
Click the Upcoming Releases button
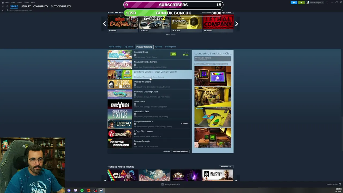[x=180, y=151]
